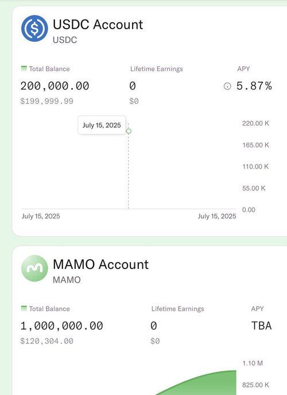Open the APY info icon beside 5.87%
The width and height of the screenshot is (287, 395).
pyautogui.click(x=227, y=87)
